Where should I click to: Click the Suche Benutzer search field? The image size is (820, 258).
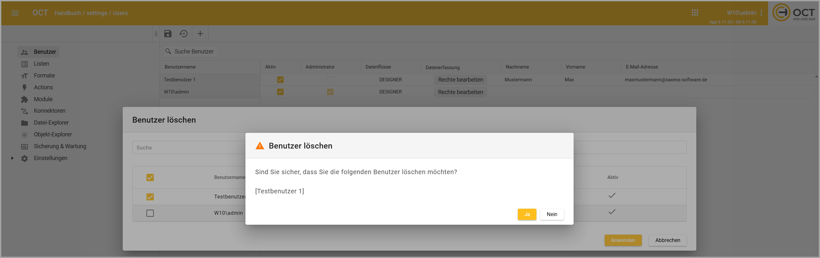coord(194,52)
